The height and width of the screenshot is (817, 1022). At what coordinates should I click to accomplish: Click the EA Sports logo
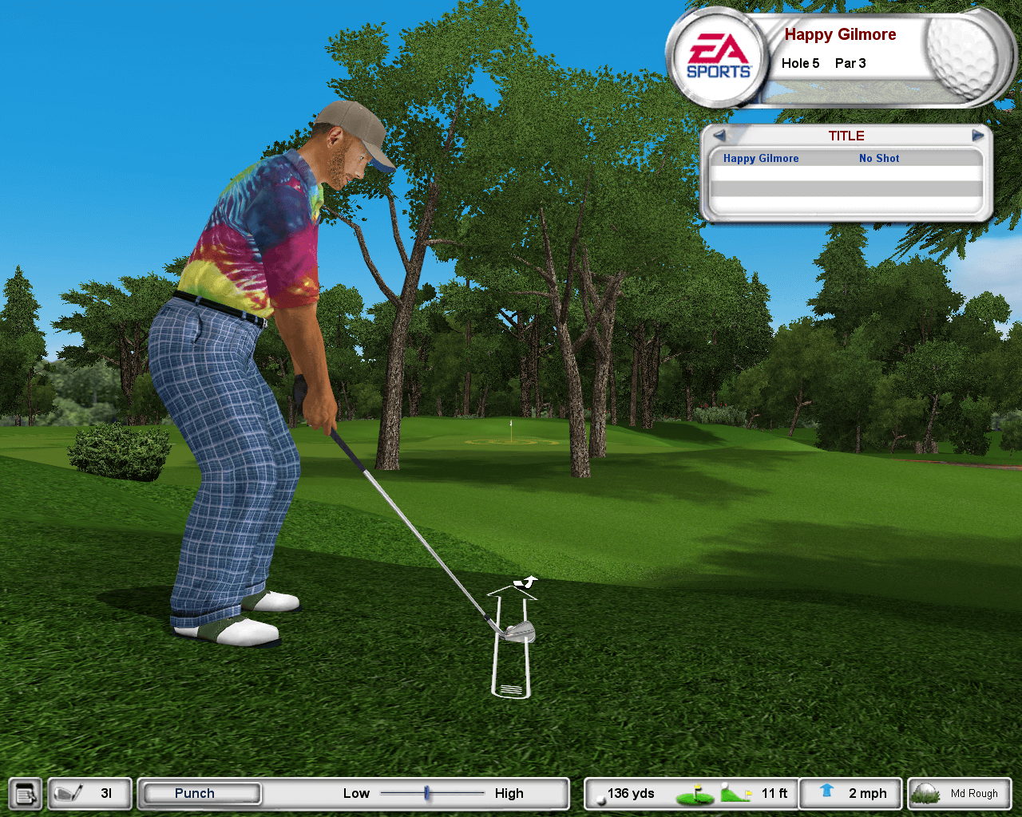coord(718,57)
